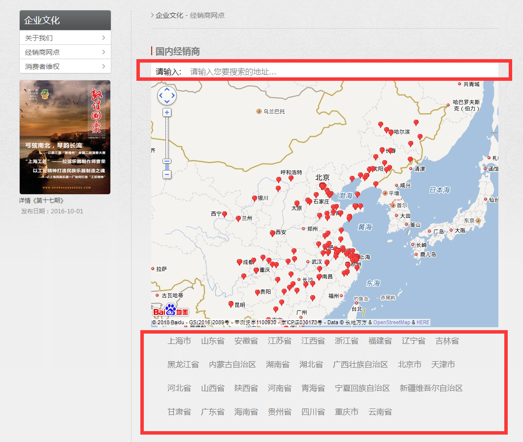
Task: Click the red marker above 太原
Action: [x=297, y=203]
